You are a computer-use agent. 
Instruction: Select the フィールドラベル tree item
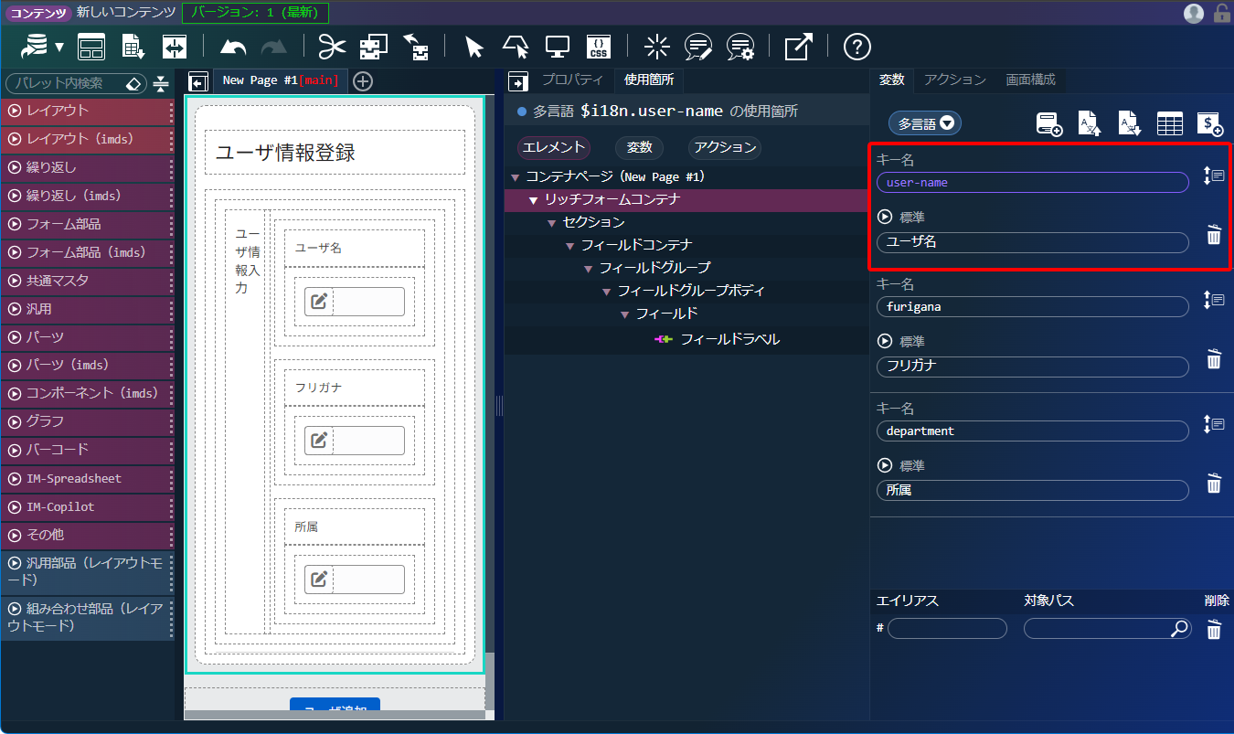click(x=730, y=339)
